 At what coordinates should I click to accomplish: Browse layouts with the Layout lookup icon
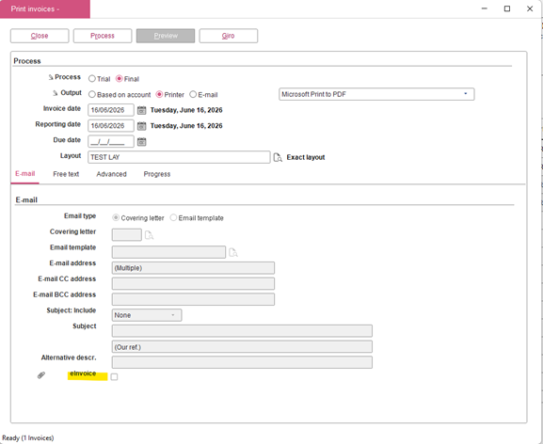click(278, 157)
